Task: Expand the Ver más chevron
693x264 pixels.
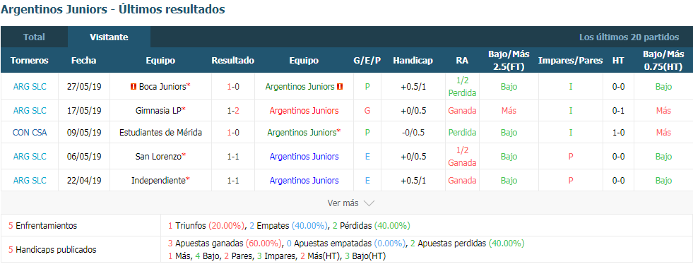Action: click(x=369, y=203)
